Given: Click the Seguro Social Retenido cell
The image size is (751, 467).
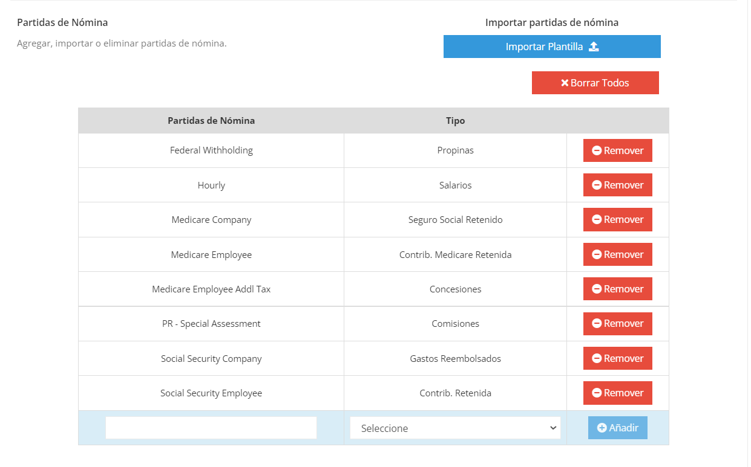Looking at the screenshot, I should point(455,219).
